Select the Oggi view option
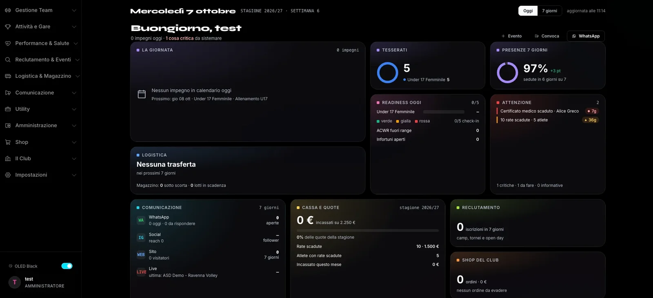This screenshot has height=298, width=653. pyautogui.click(x=528, y=11)
